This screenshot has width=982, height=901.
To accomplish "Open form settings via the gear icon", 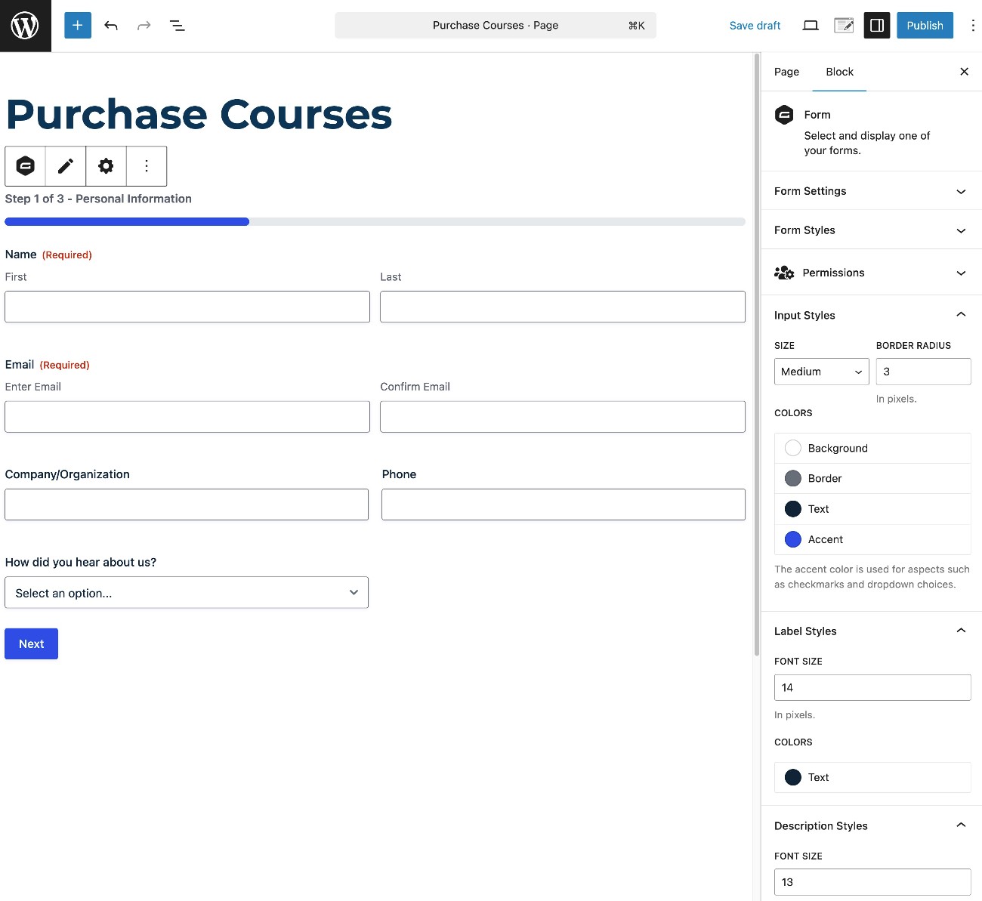I will (106, 165).
